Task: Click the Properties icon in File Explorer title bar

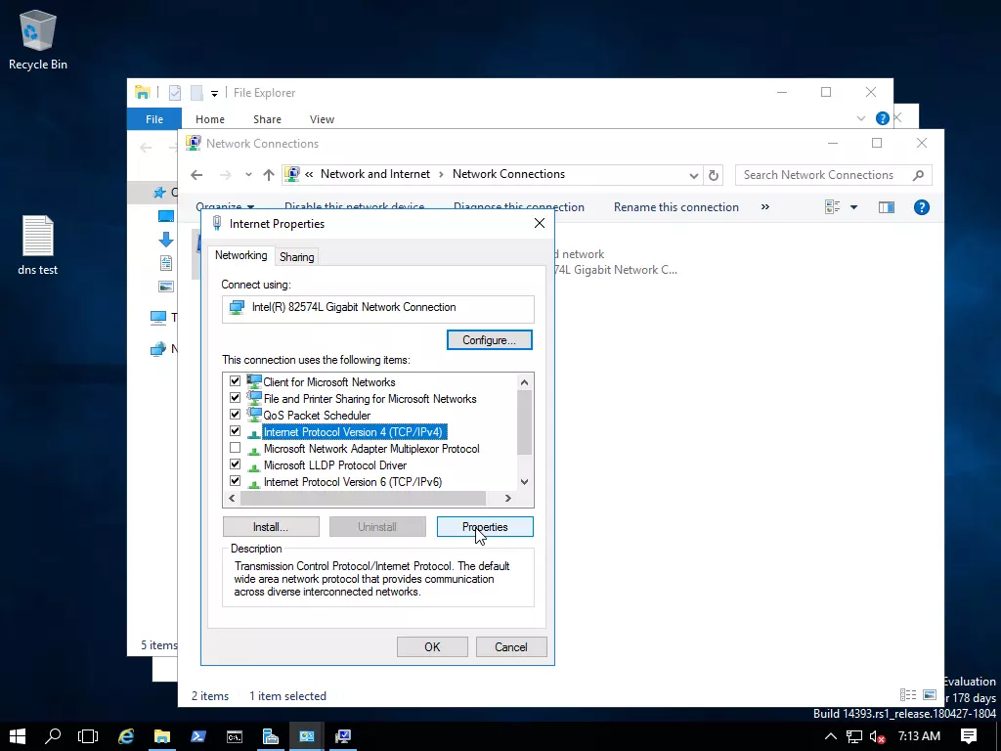Action: (x=175, y=93)
